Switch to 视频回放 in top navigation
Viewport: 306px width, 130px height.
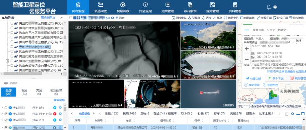(x=123, y=7)
